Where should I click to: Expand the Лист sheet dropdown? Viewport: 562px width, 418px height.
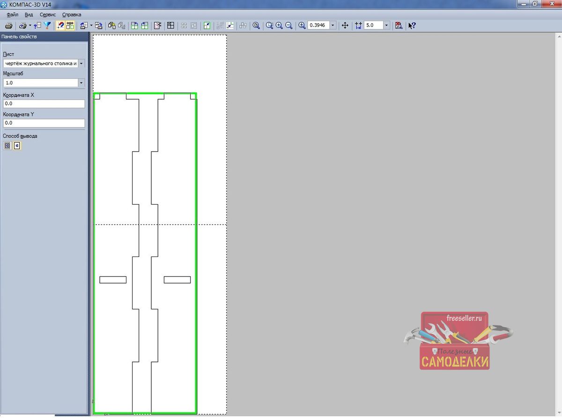pos(81,63)
